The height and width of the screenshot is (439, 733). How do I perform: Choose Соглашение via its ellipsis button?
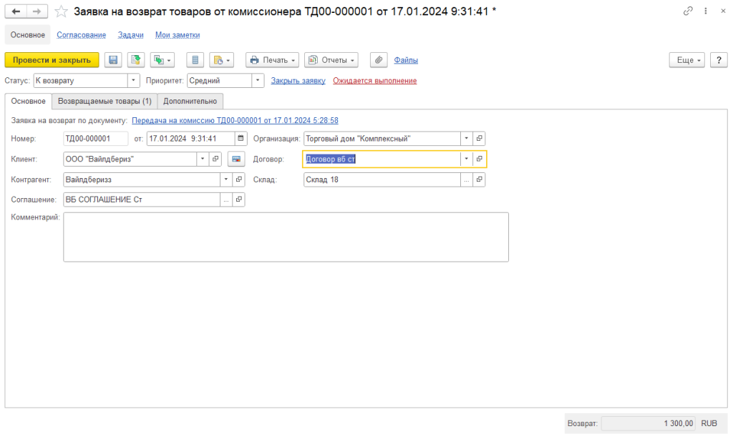(226, 199)
